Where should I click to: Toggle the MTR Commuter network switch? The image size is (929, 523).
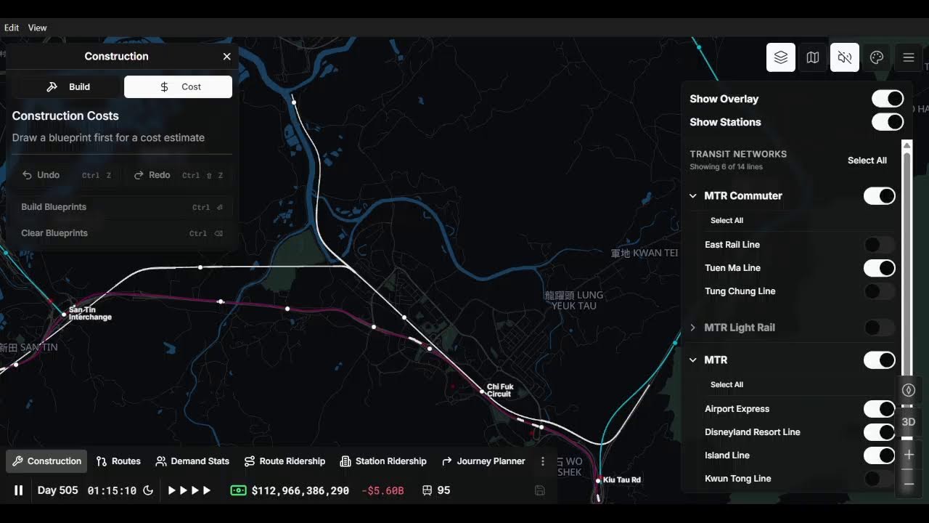click(x=879, y=196)
